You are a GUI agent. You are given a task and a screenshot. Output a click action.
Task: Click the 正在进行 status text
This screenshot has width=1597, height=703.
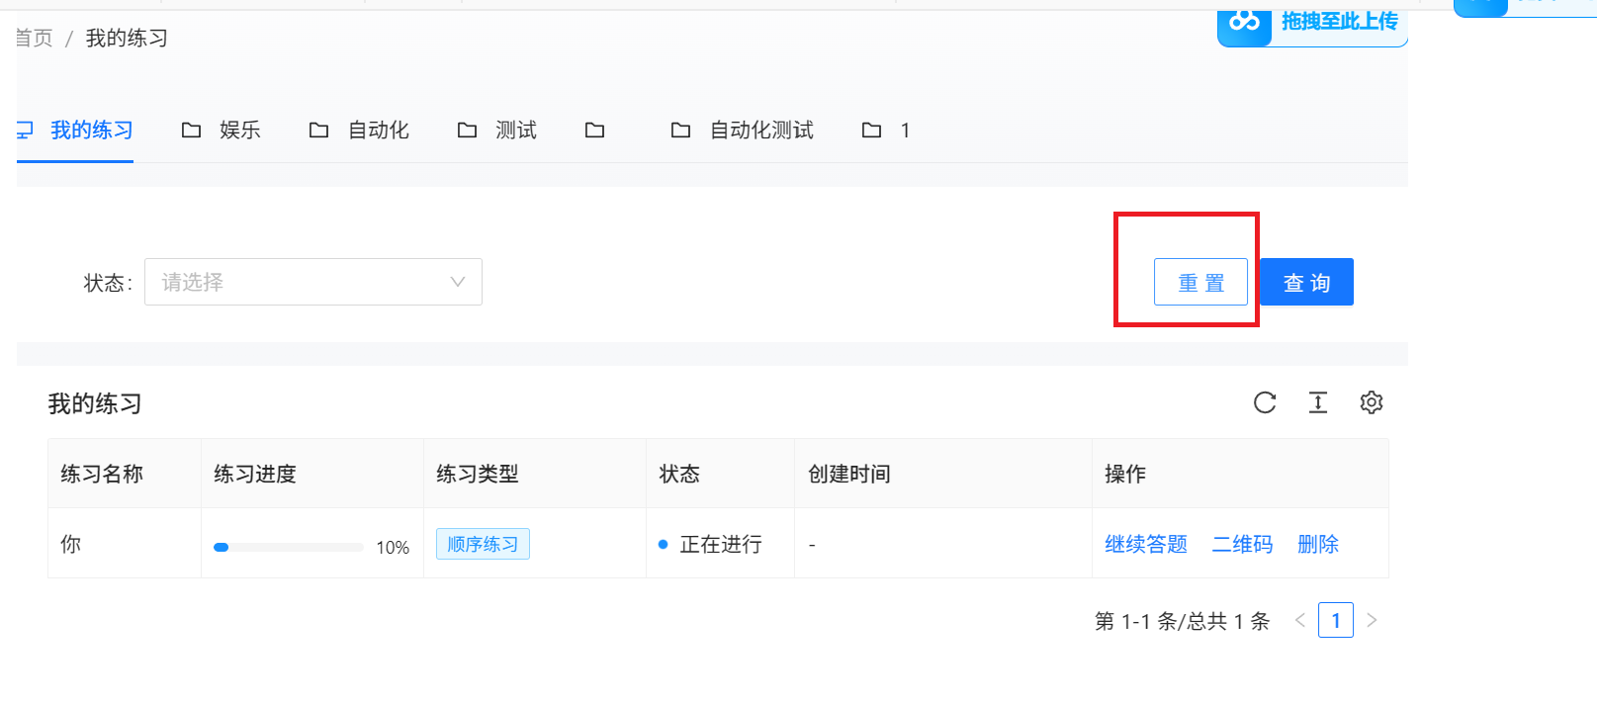click(x=721, y=544)
